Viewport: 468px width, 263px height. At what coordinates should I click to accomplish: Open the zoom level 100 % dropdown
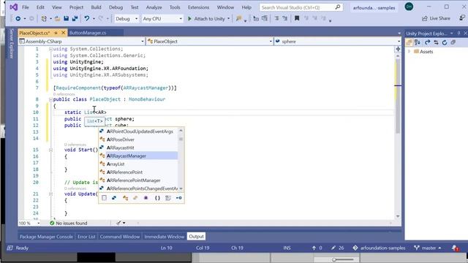pos(29,223)
